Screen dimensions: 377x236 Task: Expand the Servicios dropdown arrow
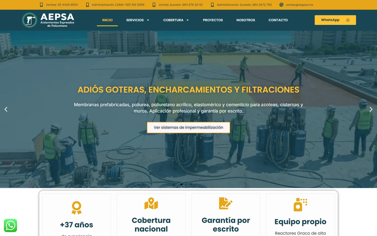tap(148, 20)
